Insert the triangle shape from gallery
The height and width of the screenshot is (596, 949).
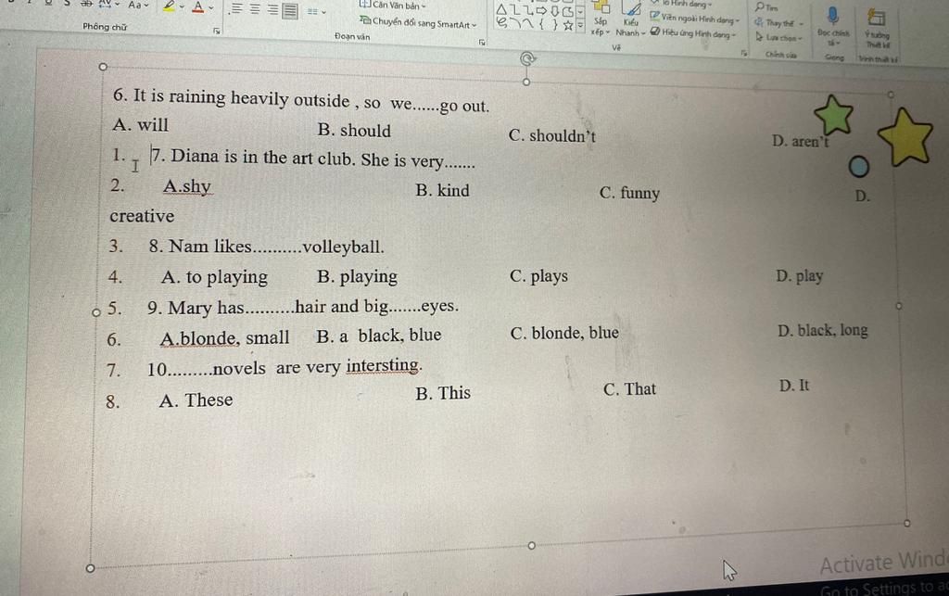pos(501,9)
